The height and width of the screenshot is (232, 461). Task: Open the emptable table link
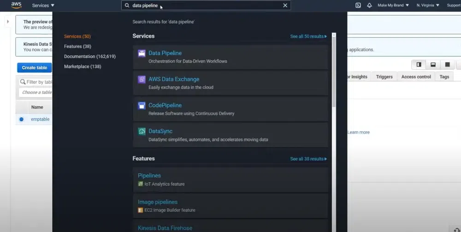point(40,119)
